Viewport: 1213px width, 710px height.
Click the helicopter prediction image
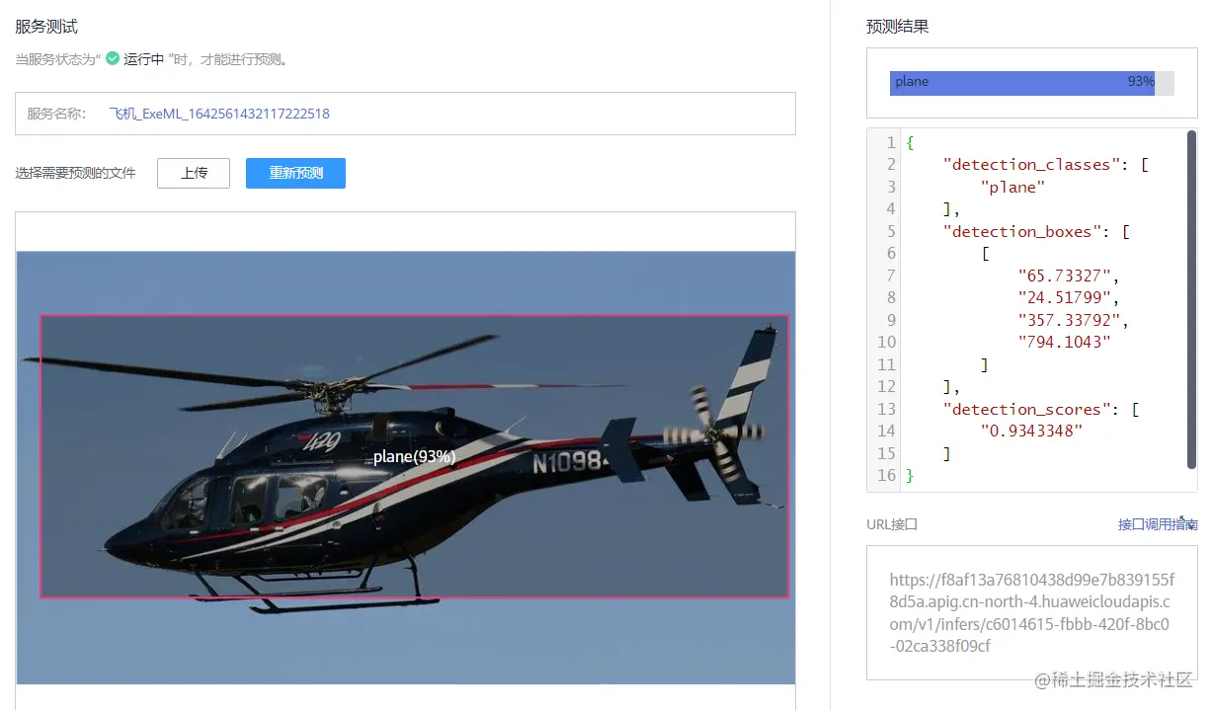click(x=406, y=467)
